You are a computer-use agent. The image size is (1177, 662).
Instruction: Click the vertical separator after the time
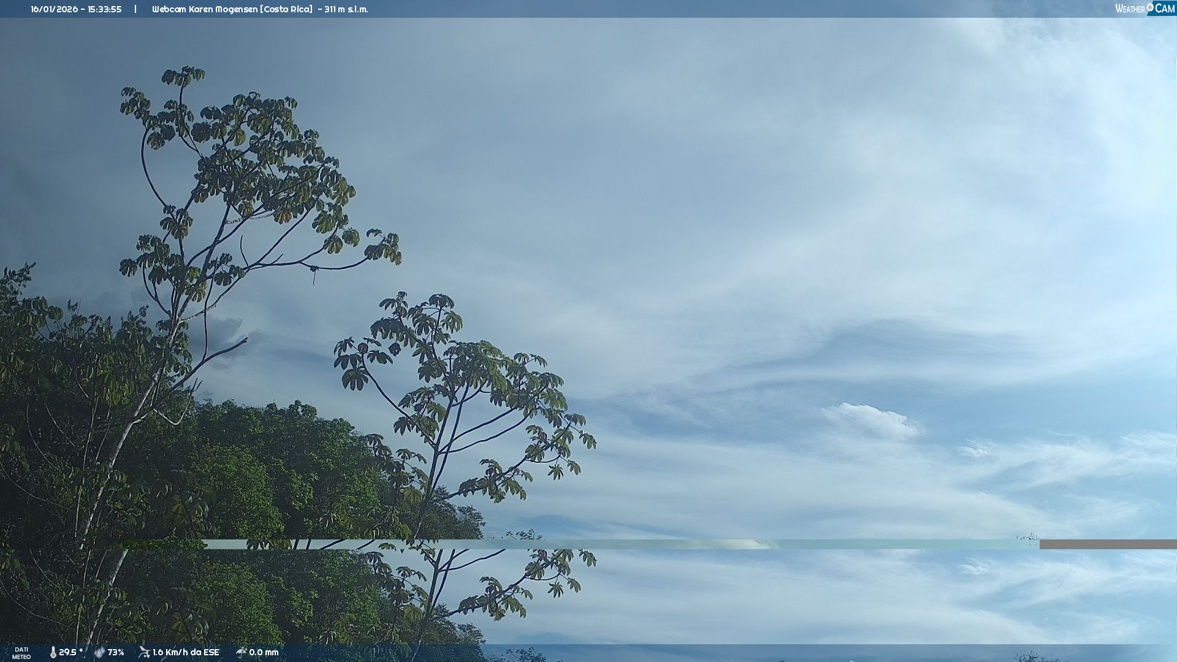tap(135, 9)
